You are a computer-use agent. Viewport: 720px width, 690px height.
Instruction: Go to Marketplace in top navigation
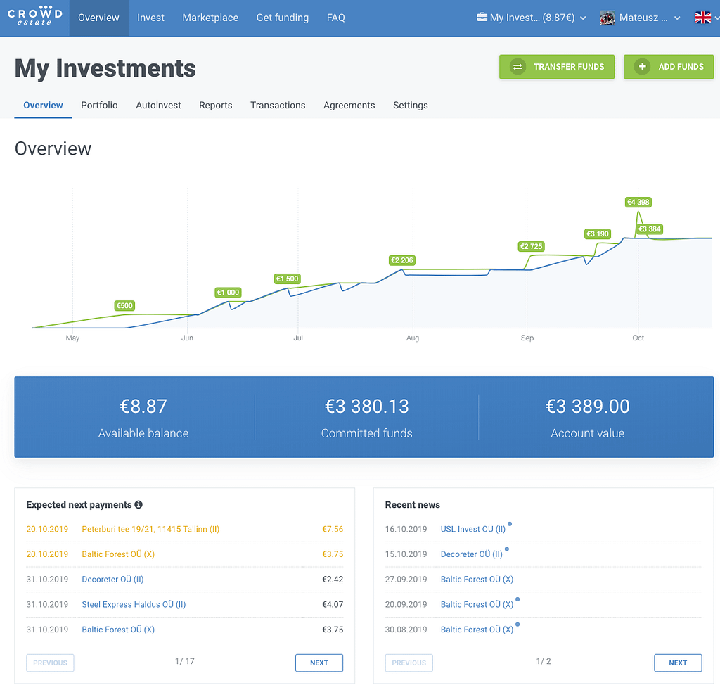[210, 18]
